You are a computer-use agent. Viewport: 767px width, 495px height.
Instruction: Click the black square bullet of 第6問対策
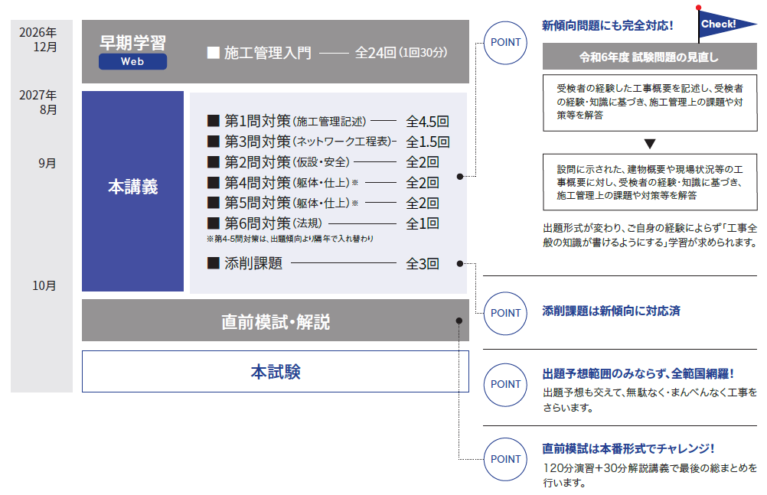tap(214, 223)
